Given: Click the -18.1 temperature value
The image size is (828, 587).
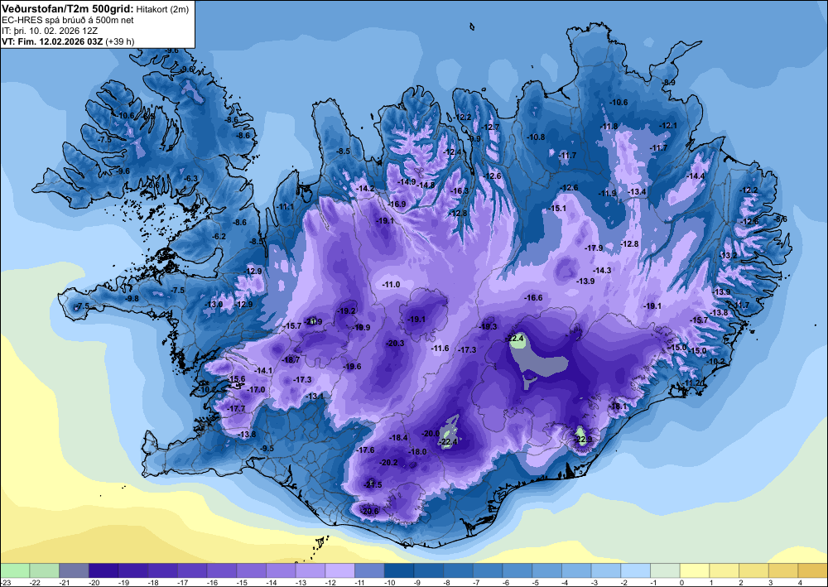Looking at the screenshot, I should (x=618, y=406).
